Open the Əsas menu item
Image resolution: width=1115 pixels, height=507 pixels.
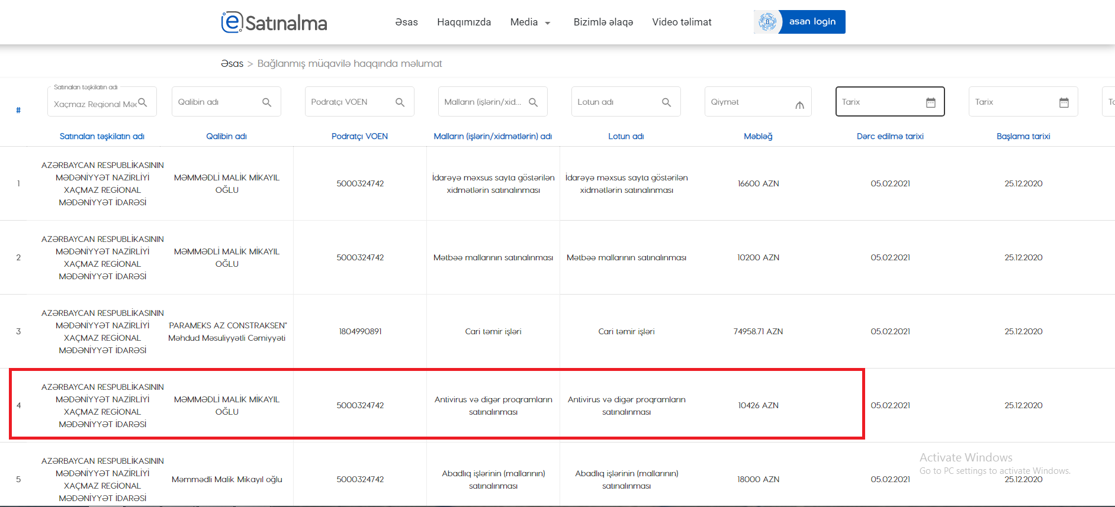point(406,22)
